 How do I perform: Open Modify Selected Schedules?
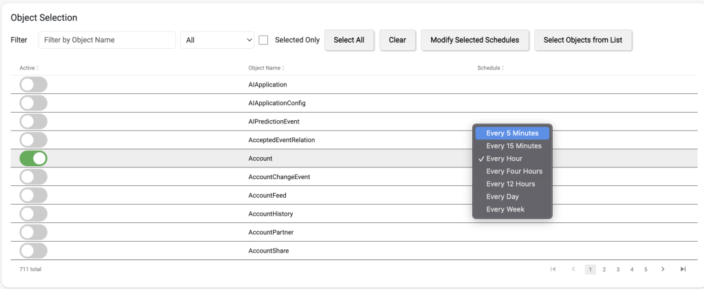(474, 40)
